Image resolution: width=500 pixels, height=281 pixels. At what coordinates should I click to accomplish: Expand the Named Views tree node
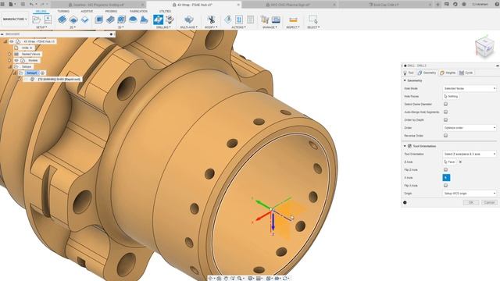tap(10, 54)
